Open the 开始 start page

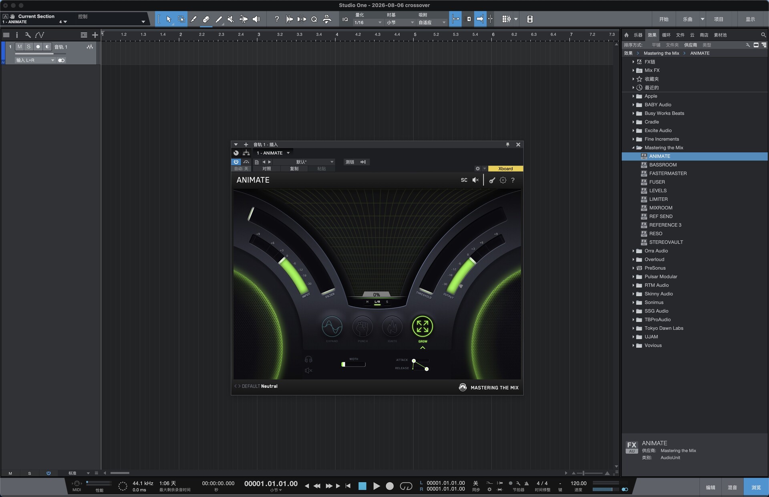pos(664,19)
